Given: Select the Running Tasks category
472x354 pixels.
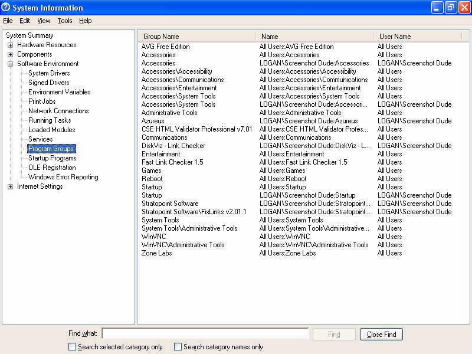Looking at the screenshot, I should point(50,120).
